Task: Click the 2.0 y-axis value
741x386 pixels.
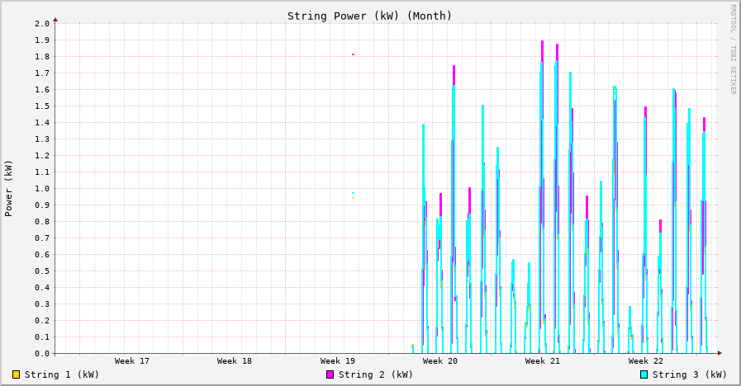Action: tap(41, 24)
